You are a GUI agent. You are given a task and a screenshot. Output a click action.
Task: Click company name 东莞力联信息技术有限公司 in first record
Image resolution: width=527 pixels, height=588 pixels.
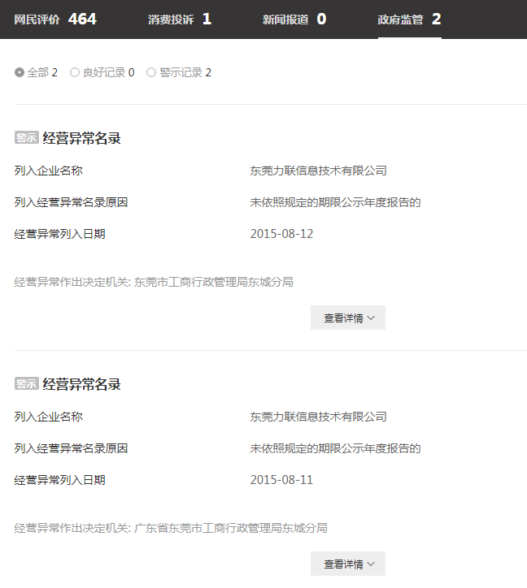[319, 171]
